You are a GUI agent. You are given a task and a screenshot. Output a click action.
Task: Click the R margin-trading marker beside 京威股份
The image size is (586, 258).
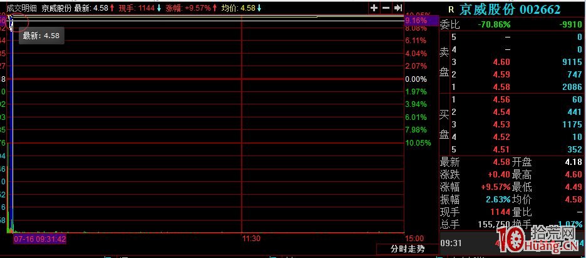point(451,10)
